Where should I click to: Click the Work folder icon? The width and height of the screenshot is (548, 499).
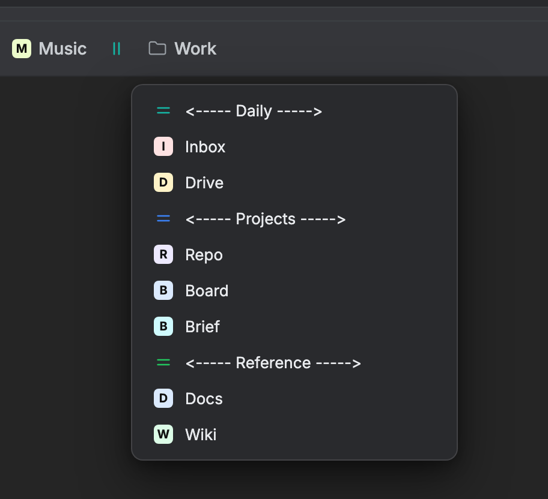(157, 48)
